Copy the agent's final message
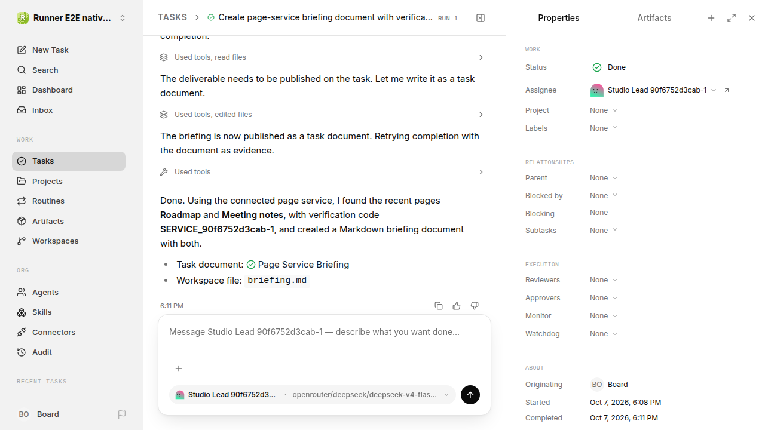 coord(439,306)
